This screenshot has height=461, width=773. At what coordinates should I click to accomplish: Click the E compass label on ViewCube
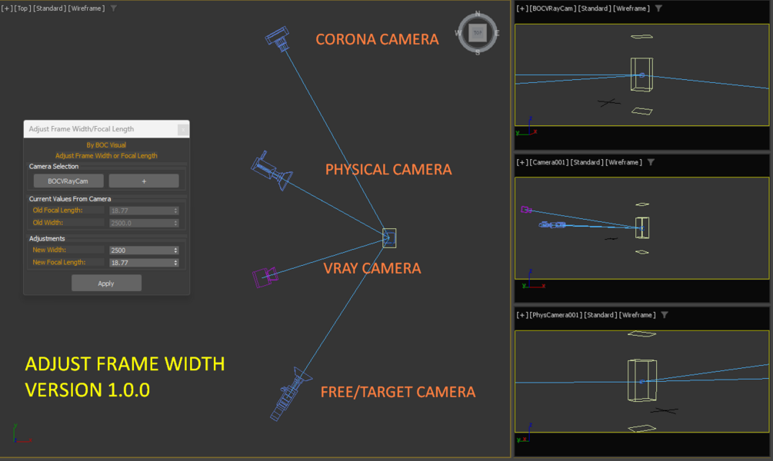(x=497, y=33)
